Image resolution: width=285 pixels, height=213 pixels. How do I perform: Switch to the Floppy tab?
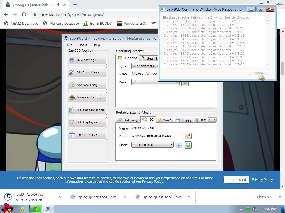tap(184, 120)
